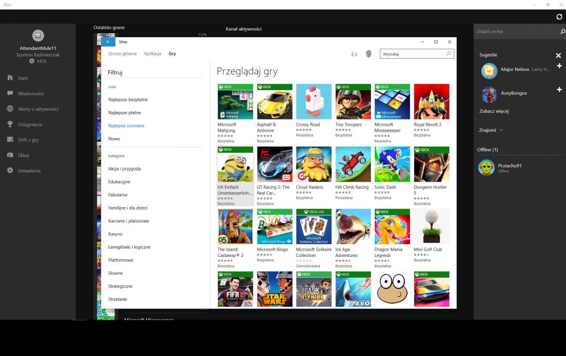Open the FIFA Ultimate Team tile
The height and width of the screenshot is (356, 566).
pyautogui.click(x=235, y=289)
